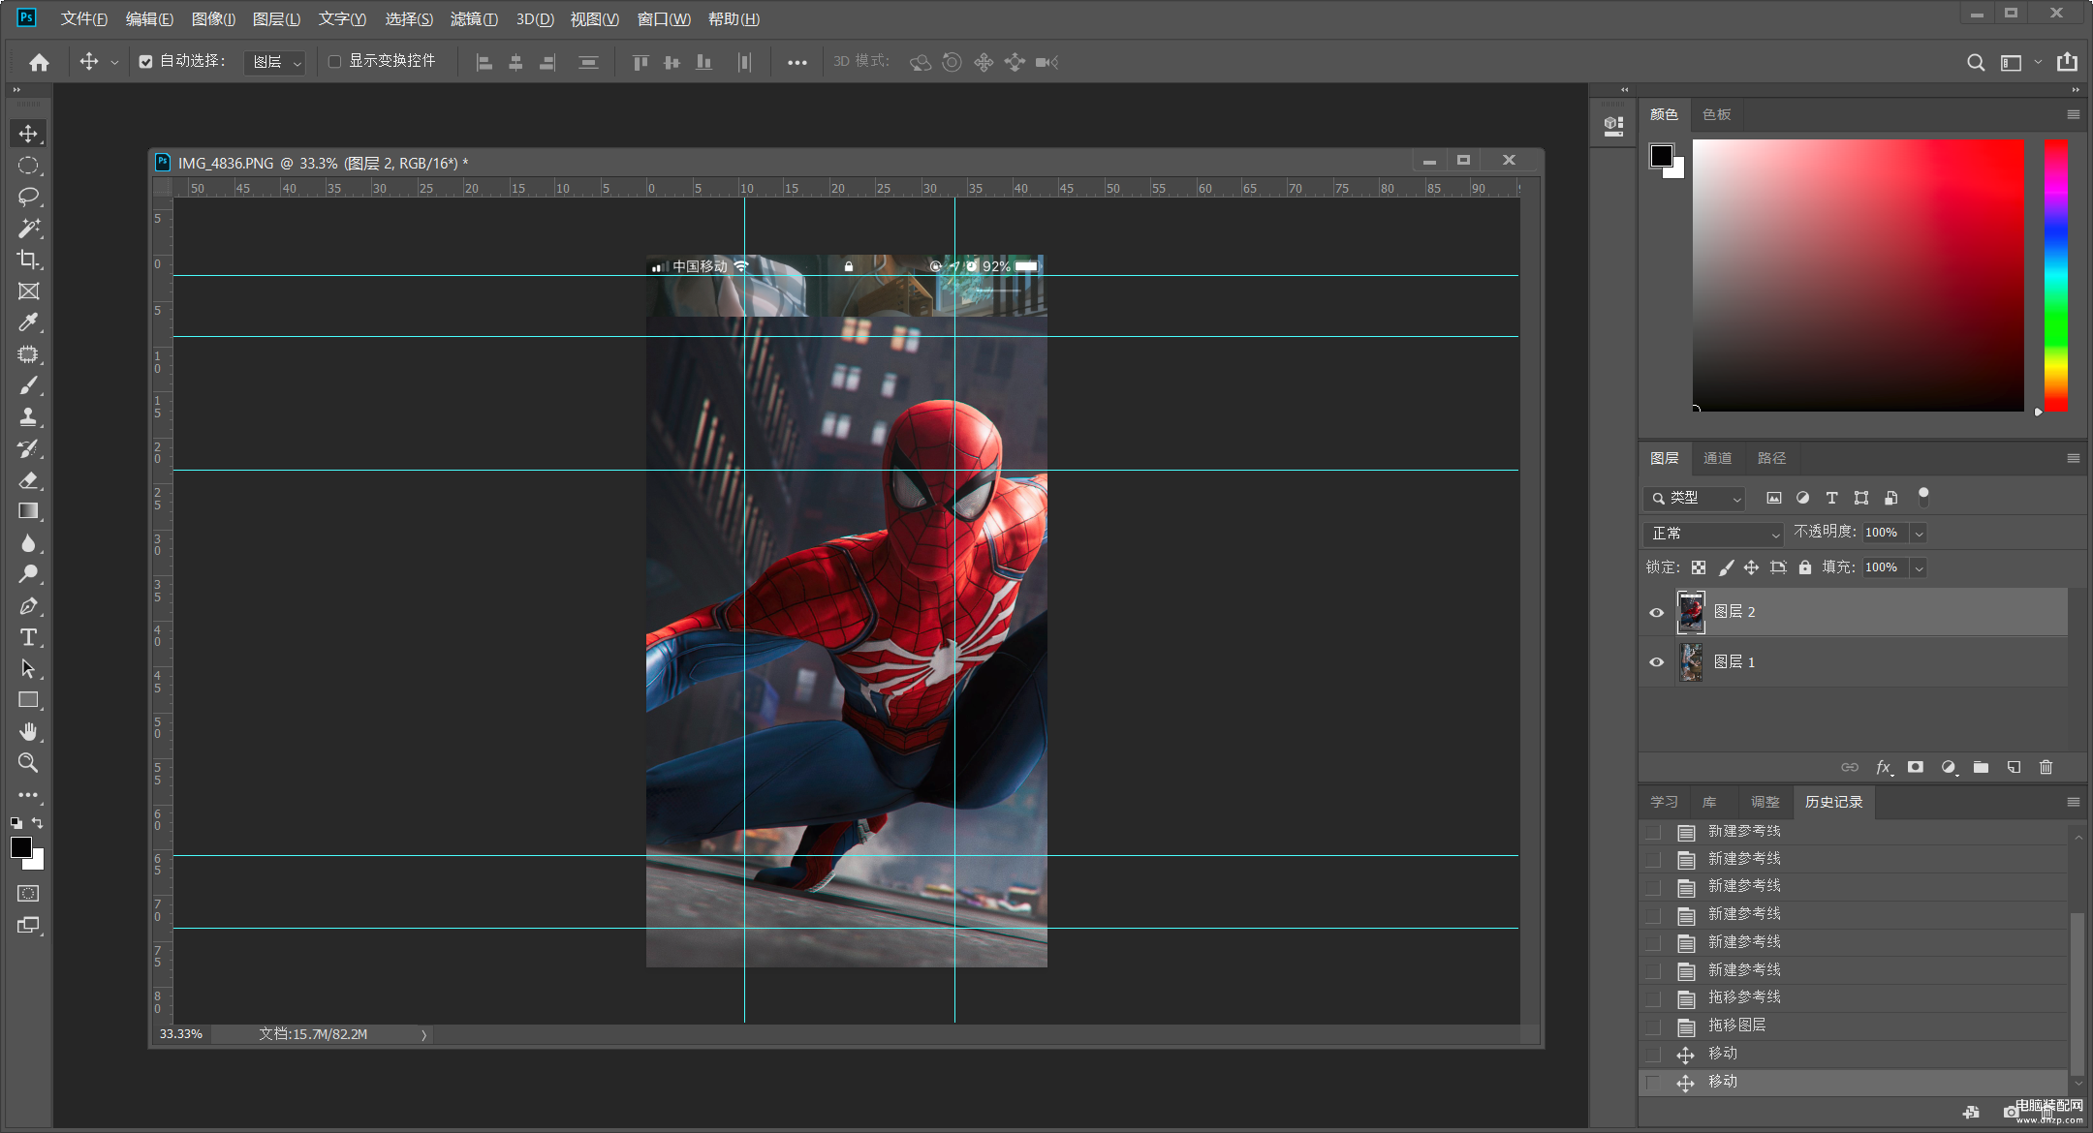Select last 移动 history state
Viewport: 2093px width, 1133px height.
[x=1853, y=1083]
